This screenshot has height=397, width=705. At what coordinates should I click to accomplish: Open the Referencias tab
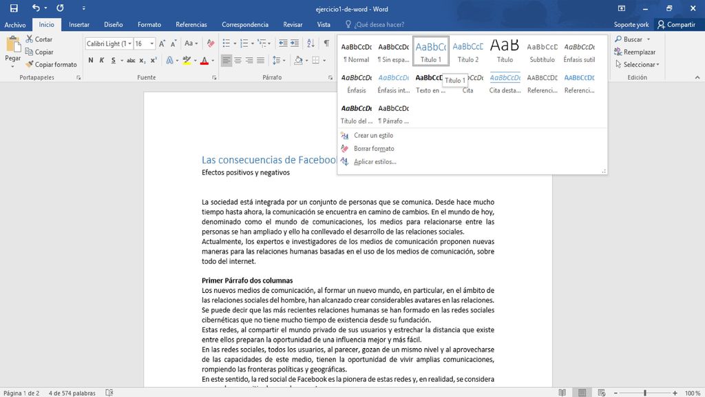(191, 25)
